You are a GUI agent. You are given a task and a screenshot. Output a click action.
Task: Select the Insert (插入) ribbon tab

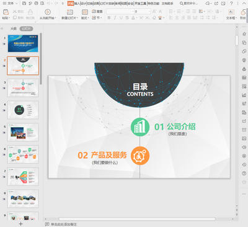coord(77,3)
